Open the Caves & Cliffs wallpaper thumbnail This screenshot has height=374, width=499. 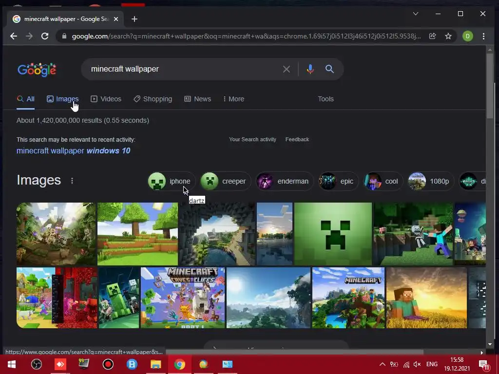pos(183,298)
